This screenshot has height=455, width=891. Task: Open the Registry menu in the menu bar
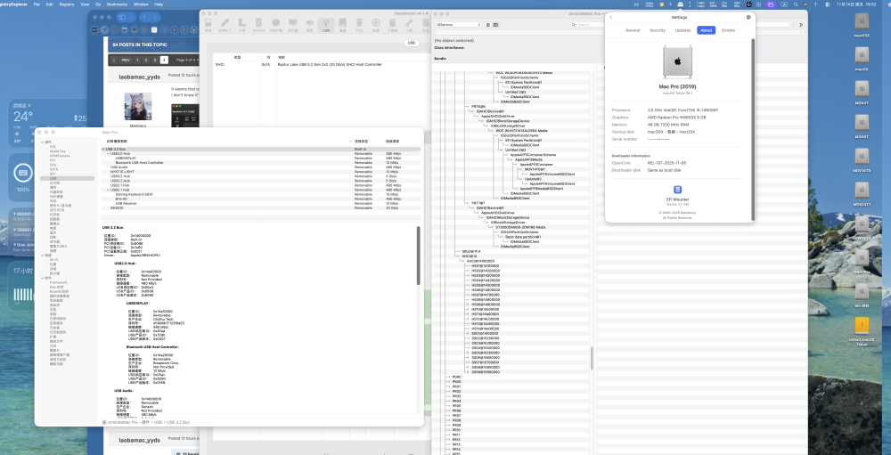click(x=67, y=4)
